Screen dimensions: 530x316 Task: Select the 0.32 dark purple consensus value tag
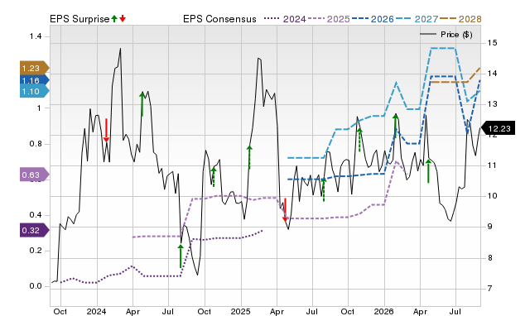[35, 230]
